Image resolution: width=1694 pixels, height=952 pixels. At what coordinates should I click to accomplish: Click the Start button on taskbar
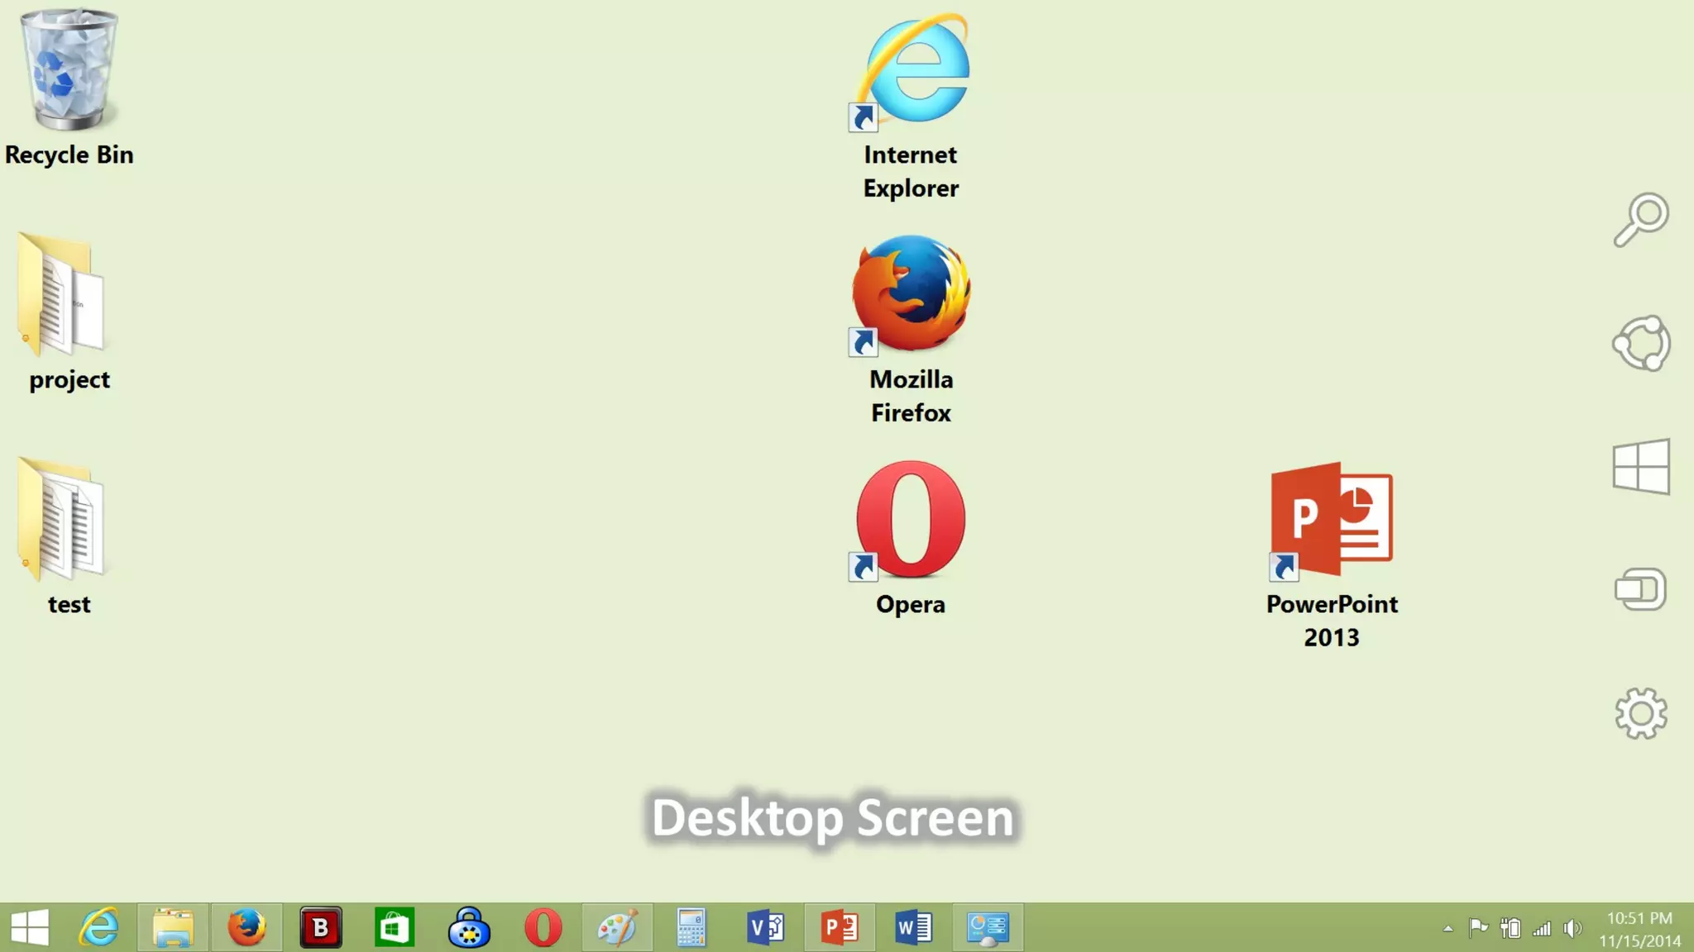[30, 927]
